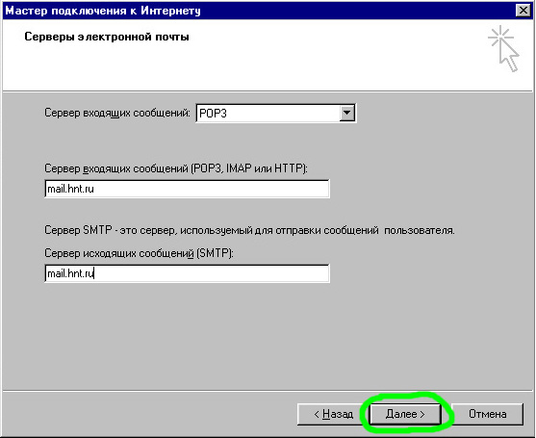Open the POP3 server type dropdown arrow

tap(347, 113)
